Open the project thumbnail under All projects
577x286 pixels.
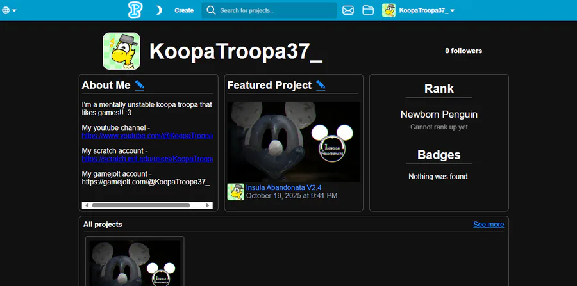[x=135, y=263]
